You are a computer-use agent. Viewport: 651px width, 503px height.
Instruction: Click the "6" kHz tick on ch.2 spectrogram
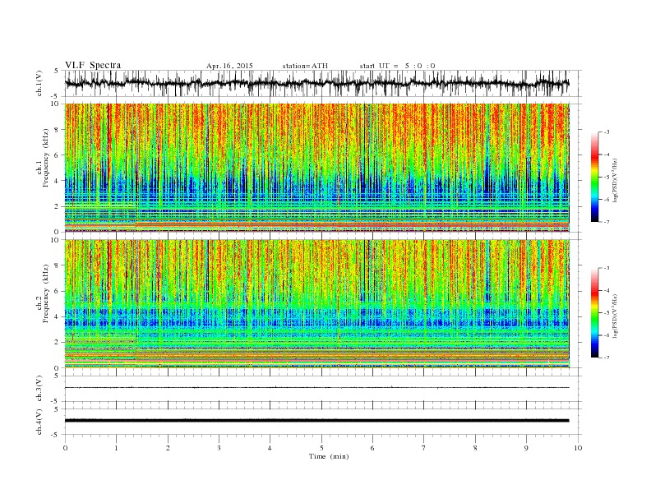(58, 291)
